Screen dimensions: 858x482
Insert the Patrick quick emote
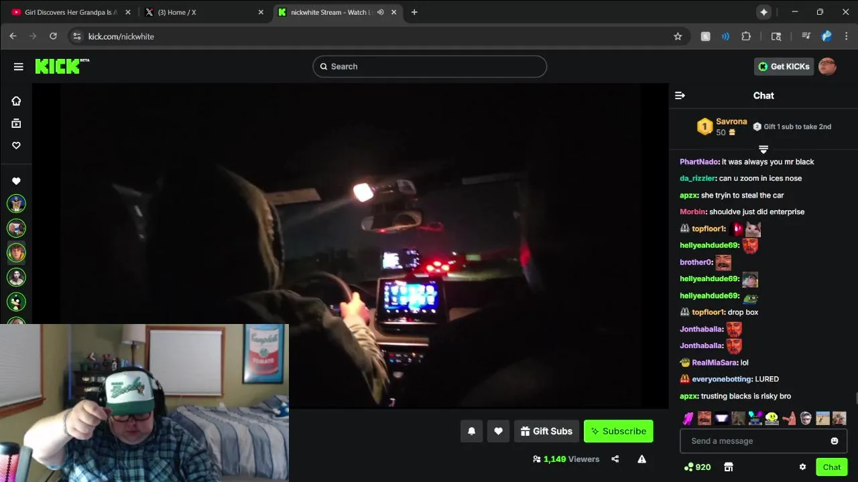(x=789, y=418)
